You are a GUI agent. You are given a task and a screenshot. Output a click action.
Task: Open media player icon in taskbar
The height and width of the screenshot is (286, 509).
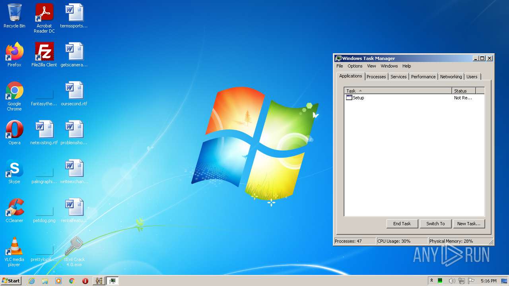point(58,281)
